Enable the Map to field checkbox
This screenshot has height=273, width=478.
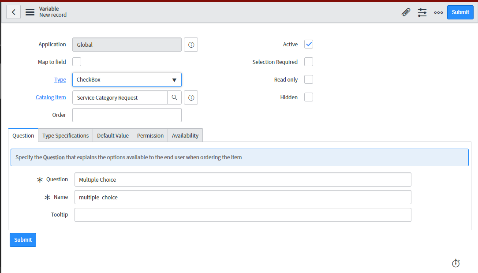(x=76, y=62)
